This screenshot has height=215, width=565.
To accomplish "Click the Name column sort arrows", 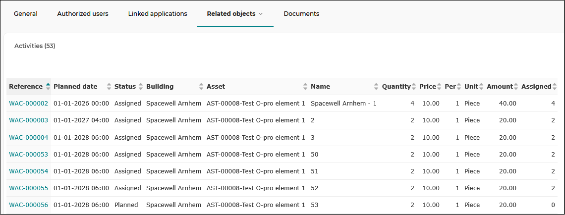I will pyautogui.click(x=376, y=86).
